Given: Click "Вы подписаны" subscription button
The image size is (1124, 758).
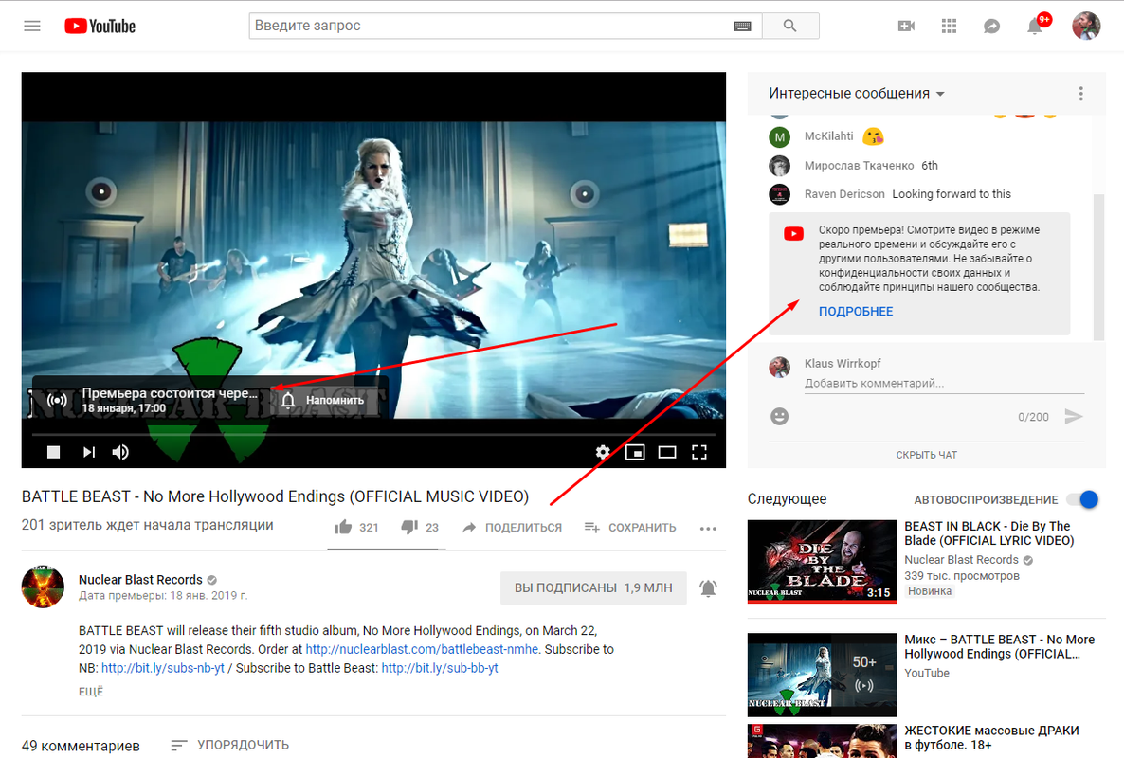Looking at the screenshot, I should pos(593,587).
